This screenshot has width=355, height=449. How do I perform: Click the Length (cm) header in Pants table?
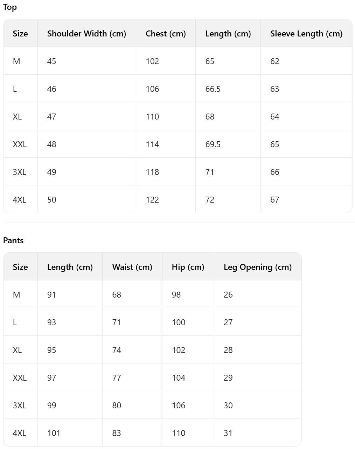[x=70, y=267]
